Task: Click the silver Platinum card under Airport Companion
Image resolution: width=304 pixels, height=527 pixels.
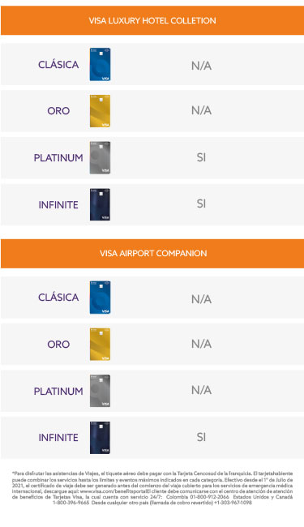Action: point(100,391)
